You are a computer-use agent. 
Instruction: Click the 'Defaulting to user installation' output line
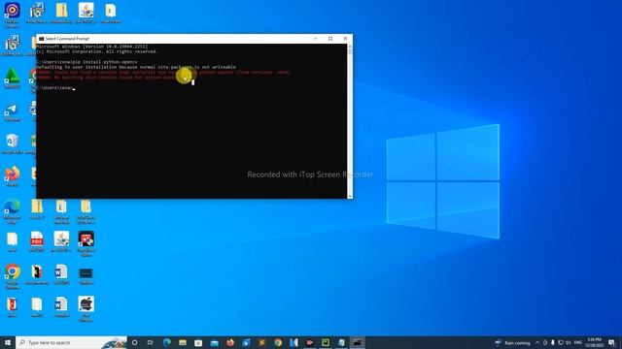coord(136,67)
